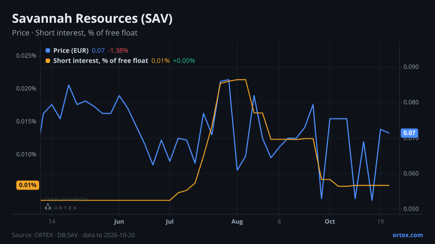Click the 14 date axis label
The height and width of the screenshot is (244, 435).
pyautogui.click(x=51, y=222)
